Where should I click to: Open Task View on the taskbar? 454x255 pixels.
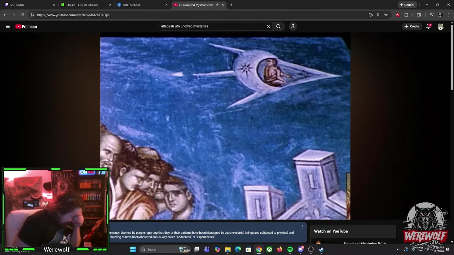[197, 249]
